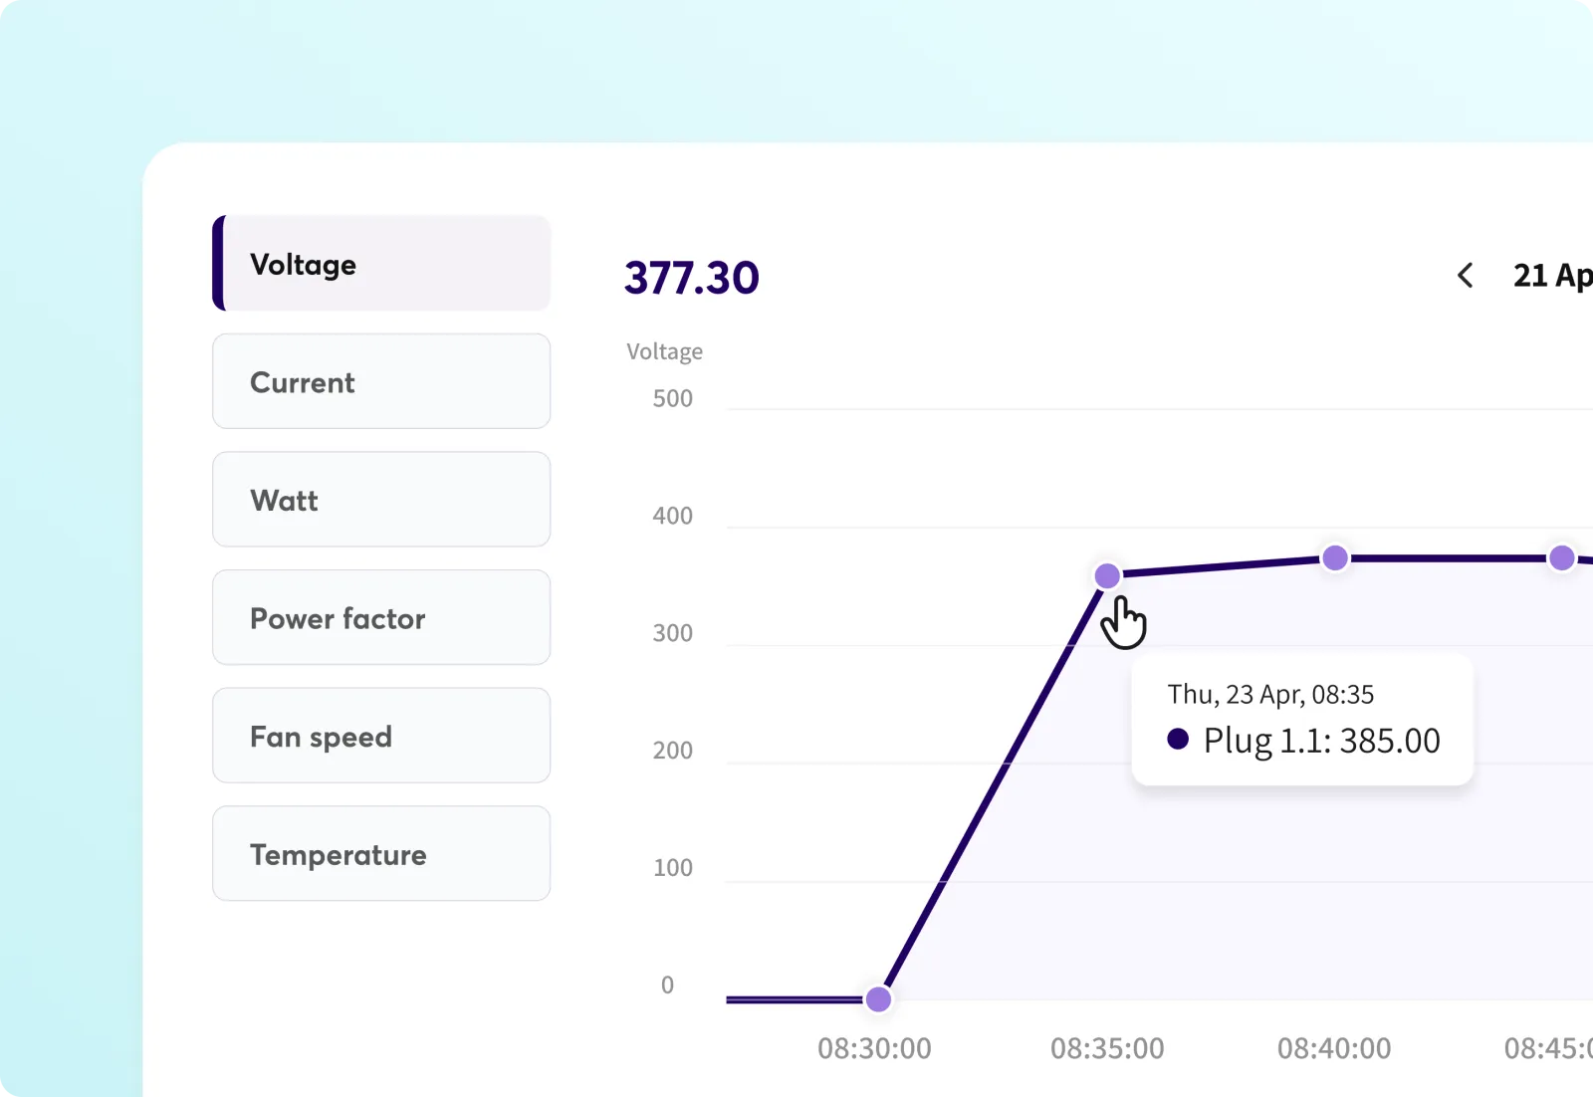Image resolution: width=1593 pixels, height=1097 pixels.
Task: Click the Voltage y-axis title
Action: 664,351
